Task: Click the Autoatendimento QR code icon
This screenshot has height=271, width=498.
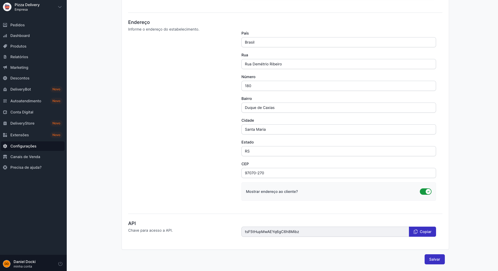Action: coord(5,101)
